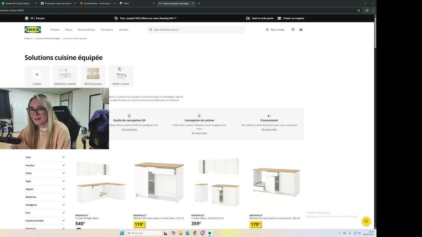422x237 pixels.
Task: Open Streamlabs from taskbar
Action: pos(210,233)
